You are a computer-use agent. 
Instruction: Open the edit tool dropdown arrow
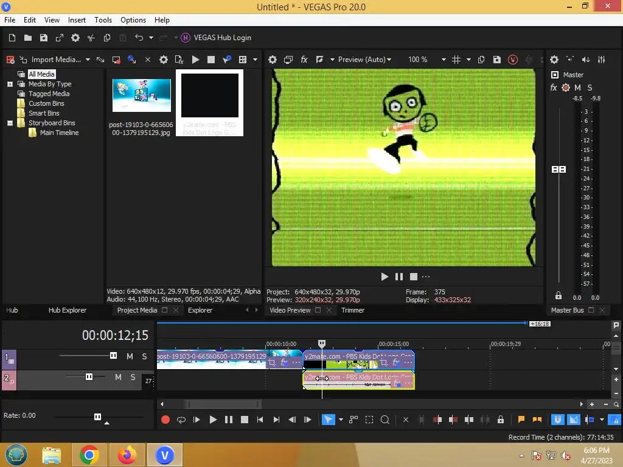click(x=341, y=420)
